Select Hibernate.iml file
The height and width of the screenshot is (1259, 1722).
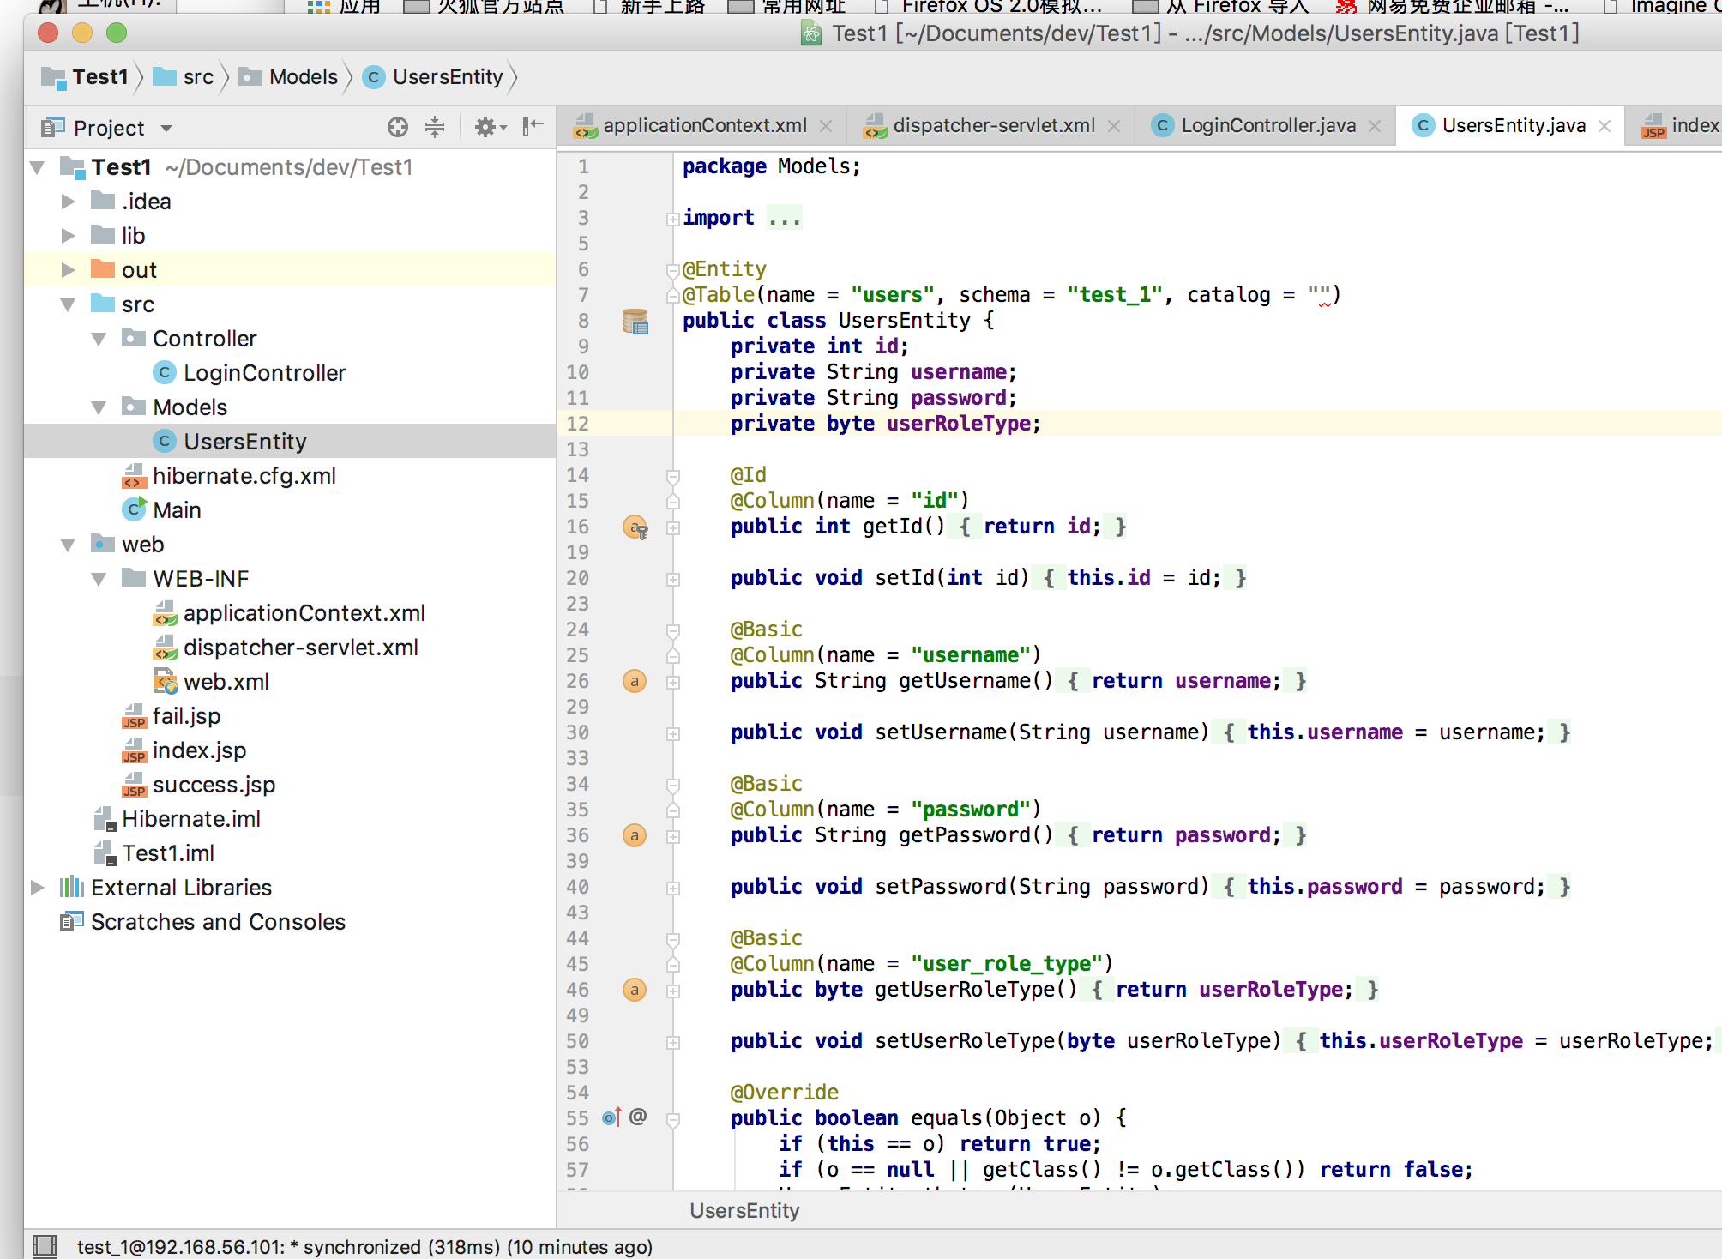pyautogui.click(x=190, y=819)
